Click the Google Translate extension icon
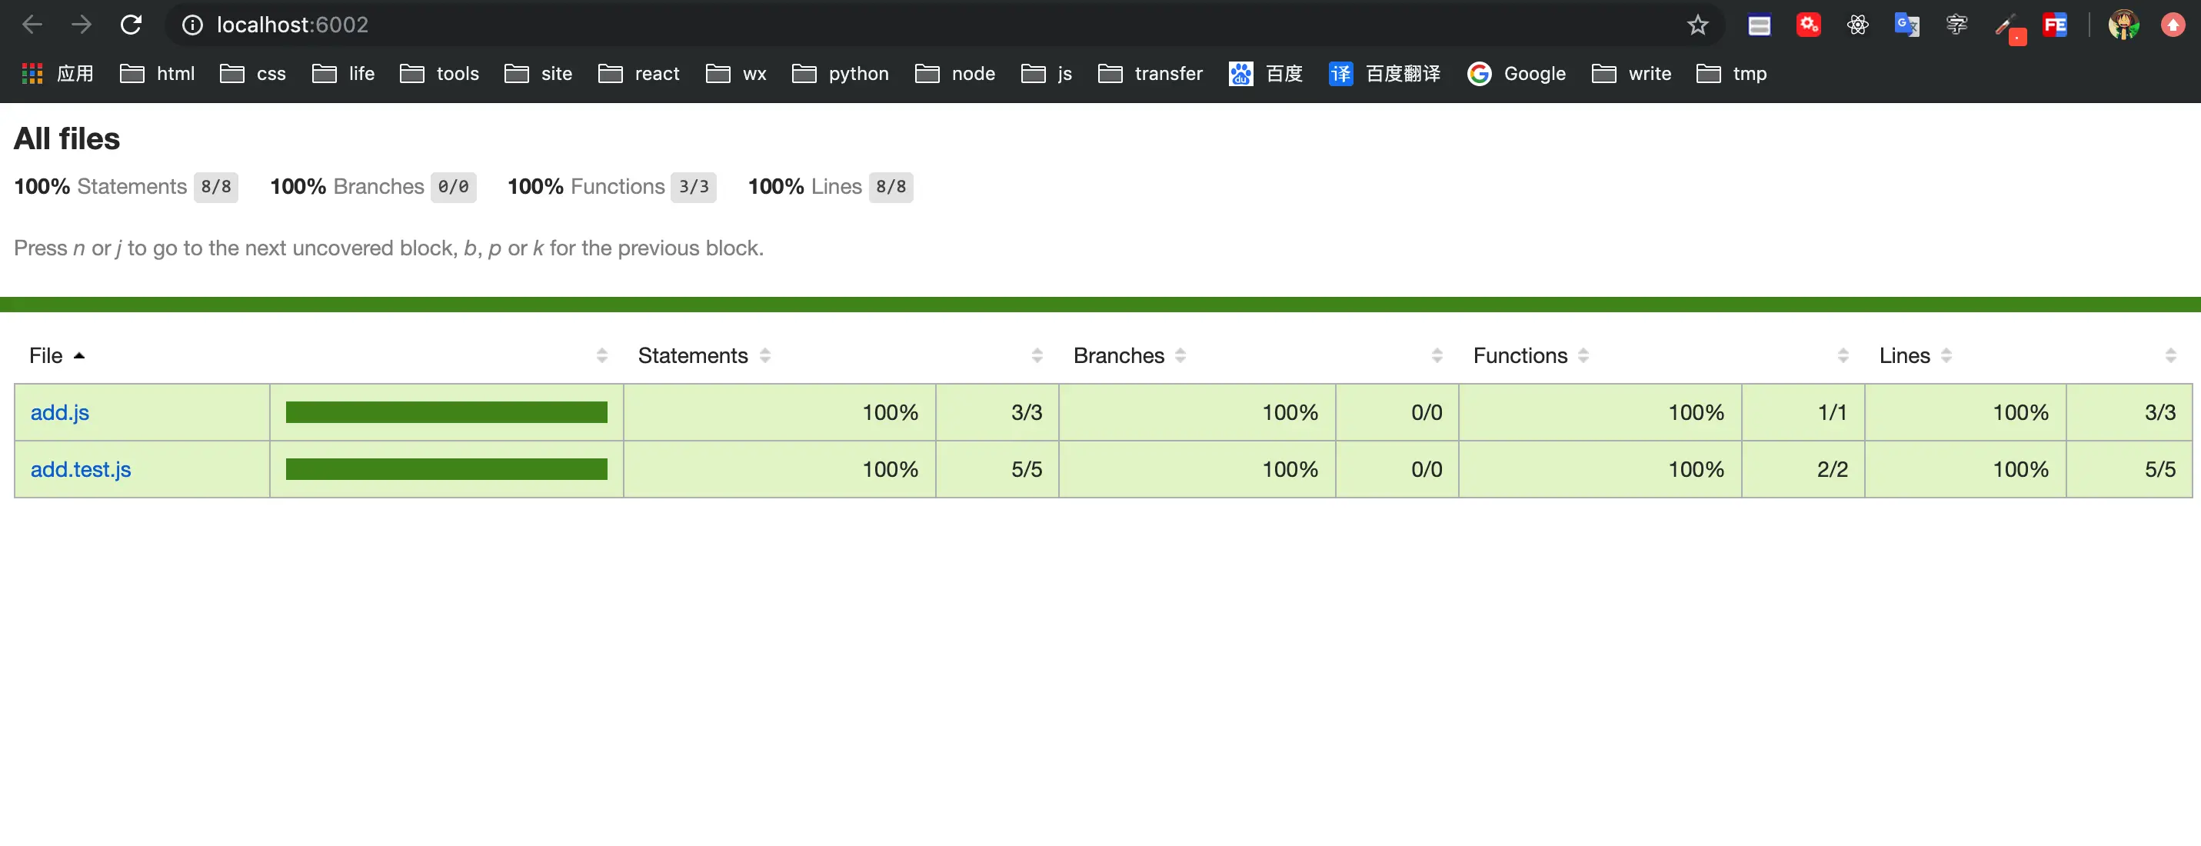Image resolution: width=2201 pixels, height=846 pixels. [x=1906, y=25]
